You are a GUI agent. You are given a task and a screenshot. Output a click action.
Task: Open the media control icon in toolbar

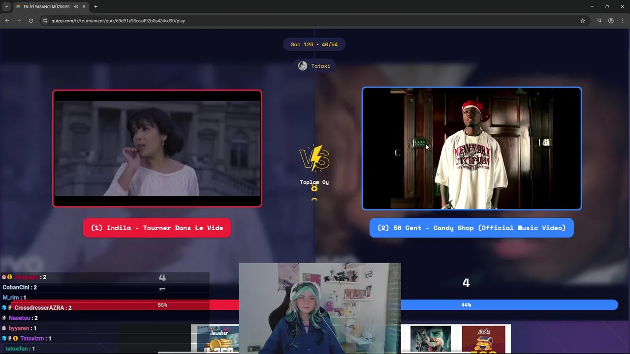click(x=599, y=21)
